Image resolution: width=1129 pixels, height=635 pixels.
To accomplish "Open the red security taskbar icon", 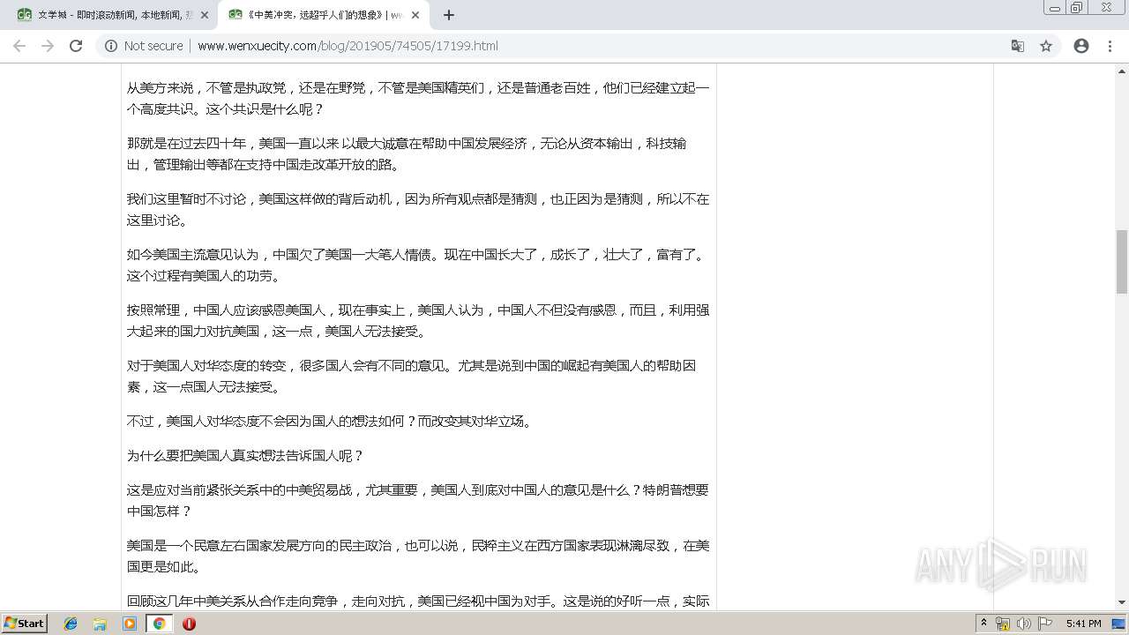I will click(189, 624).
